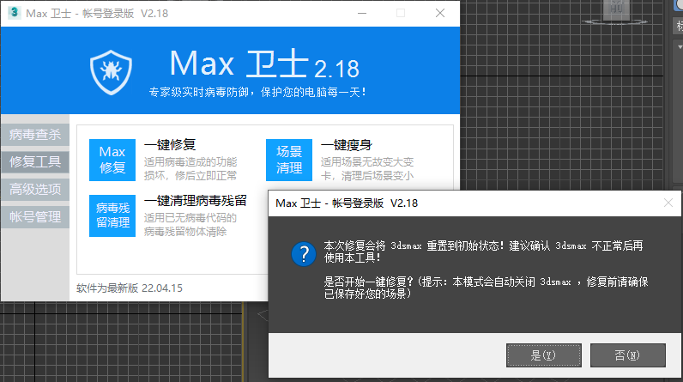
Task: Close the confirmation dialog
Action: tap(668, 203)
